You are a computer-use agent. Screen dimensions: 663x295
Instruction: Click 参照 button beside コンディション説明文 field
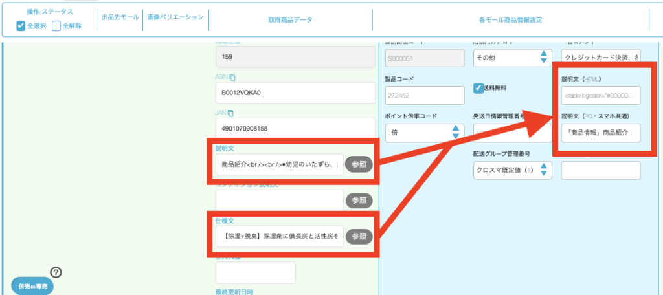coord(359,201)
